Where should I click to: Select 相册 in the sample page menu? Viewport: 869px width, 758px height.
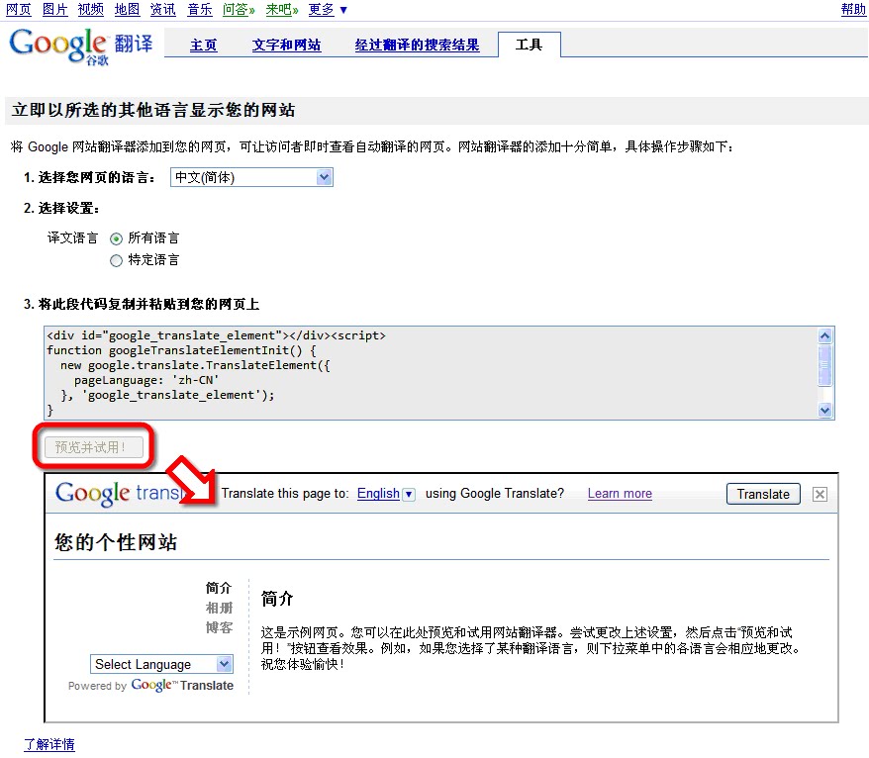[x=219, y=608]
